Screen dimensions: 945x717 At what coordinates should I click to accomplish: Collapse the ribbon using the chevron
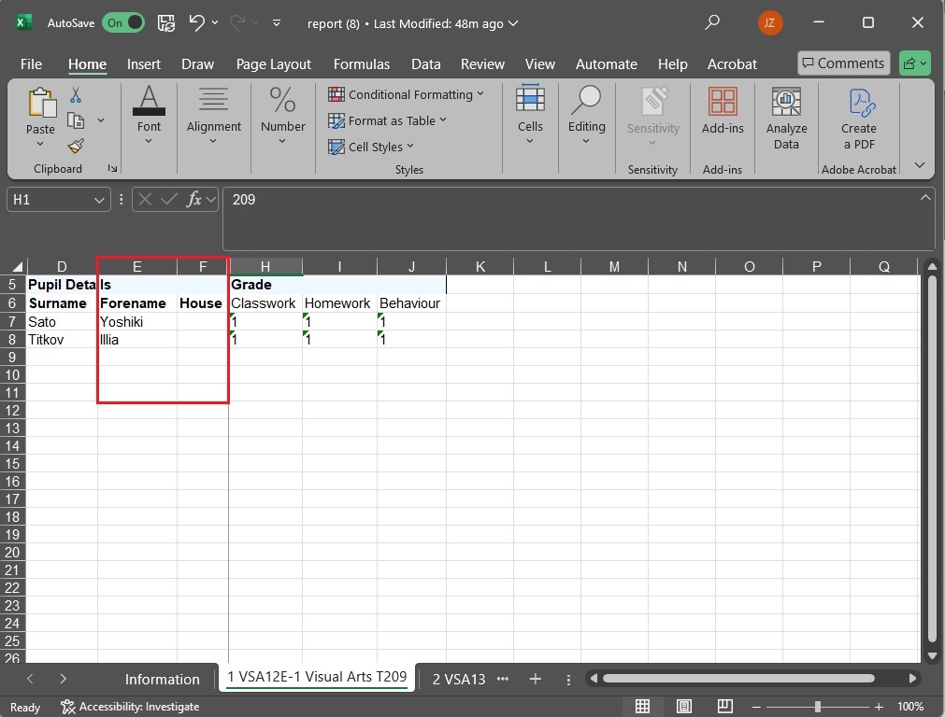[x=919, y=165]
